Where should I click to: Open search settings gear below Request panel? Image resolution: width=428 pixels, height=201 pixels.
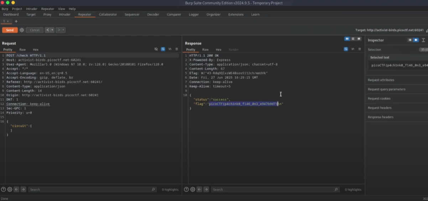pos(10,190)
